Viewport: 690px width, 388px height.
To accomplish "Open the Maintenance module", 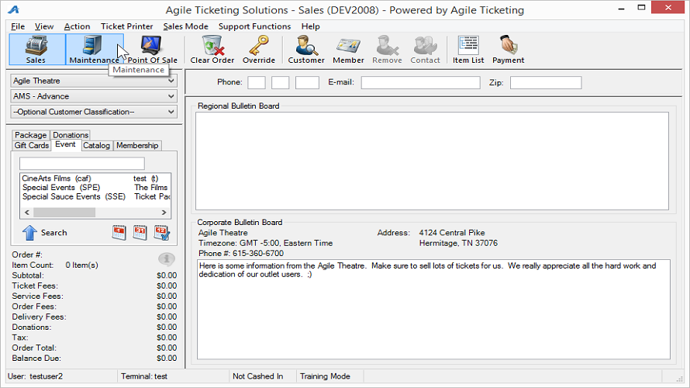I will click(94, 49).
